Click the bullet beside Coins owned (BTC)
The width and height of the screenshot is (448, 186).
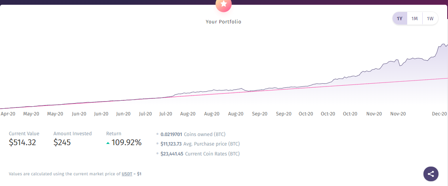158,134
